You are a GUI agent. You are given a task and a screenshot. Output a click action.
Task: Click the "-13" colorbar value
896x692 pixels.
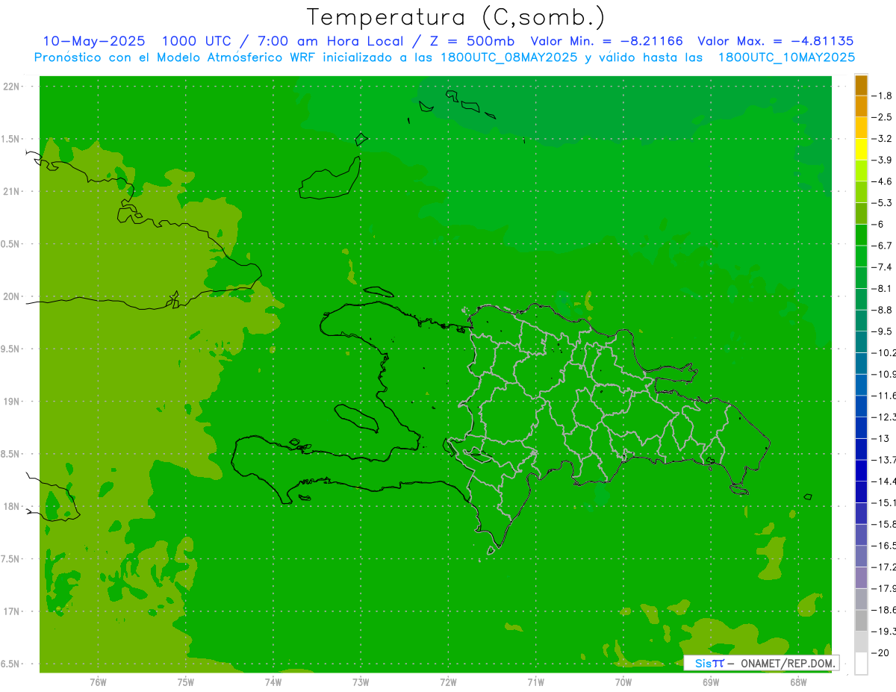tap(881, 438)
